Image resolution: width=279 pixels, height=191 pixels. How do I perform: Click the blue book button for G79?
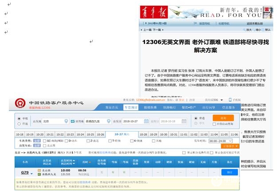click(229, 172)
